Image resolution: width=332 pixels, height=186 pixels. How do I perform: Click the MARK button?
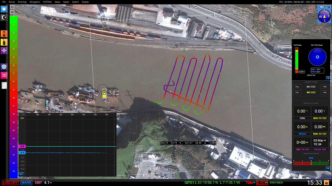[26, 183]
